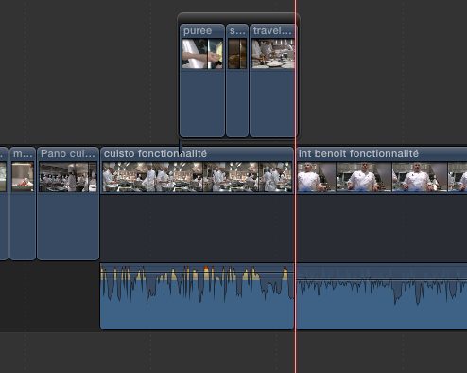Click the int benoit fonctionnalité audio waveform
Image resolution: width=467 pixels, height=373 pixels.
(382, 296)
